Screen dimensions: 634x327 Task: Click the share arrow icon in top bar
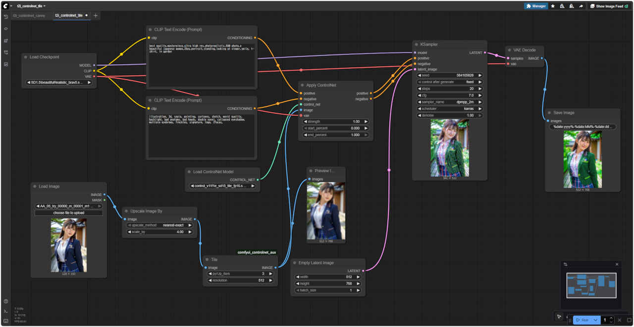click(581, 6)
